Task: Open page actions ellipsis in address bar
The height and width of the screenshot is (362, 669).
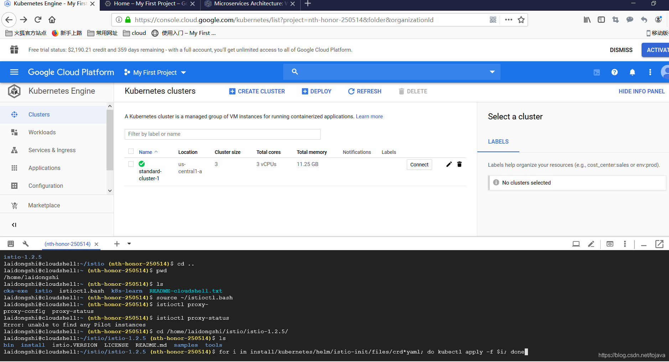Action: pos(509,20)
